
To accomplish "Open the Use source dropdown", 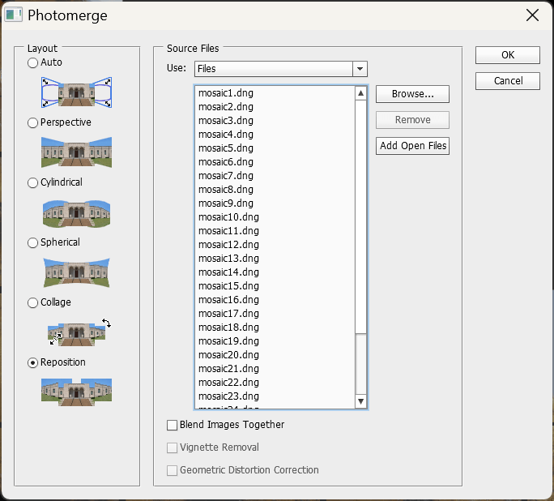I will [x=360, y=69].
